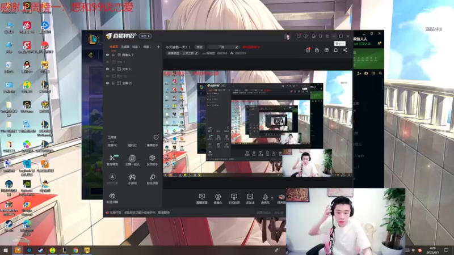
Task: Open settings gear of right window
Action: point(372,33)
